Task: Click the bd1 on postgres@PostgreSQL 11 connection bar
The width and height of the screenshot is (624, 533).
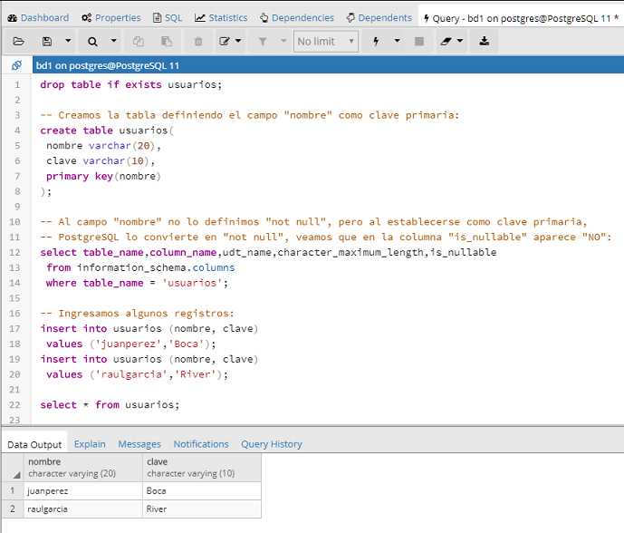Action: click(x=328, y=65)
